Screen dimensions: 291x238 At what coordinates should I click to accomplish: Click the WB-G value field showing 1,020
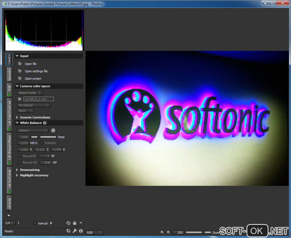coord(23,143)
